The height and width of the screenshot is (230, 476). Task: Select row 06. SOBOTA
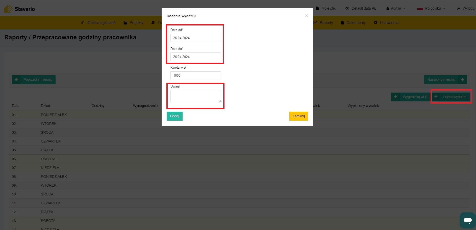[x=239, y=159]
